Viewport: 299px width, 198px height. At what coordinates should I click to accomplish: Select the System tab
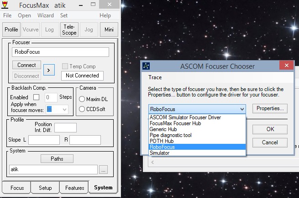(103, 188)
